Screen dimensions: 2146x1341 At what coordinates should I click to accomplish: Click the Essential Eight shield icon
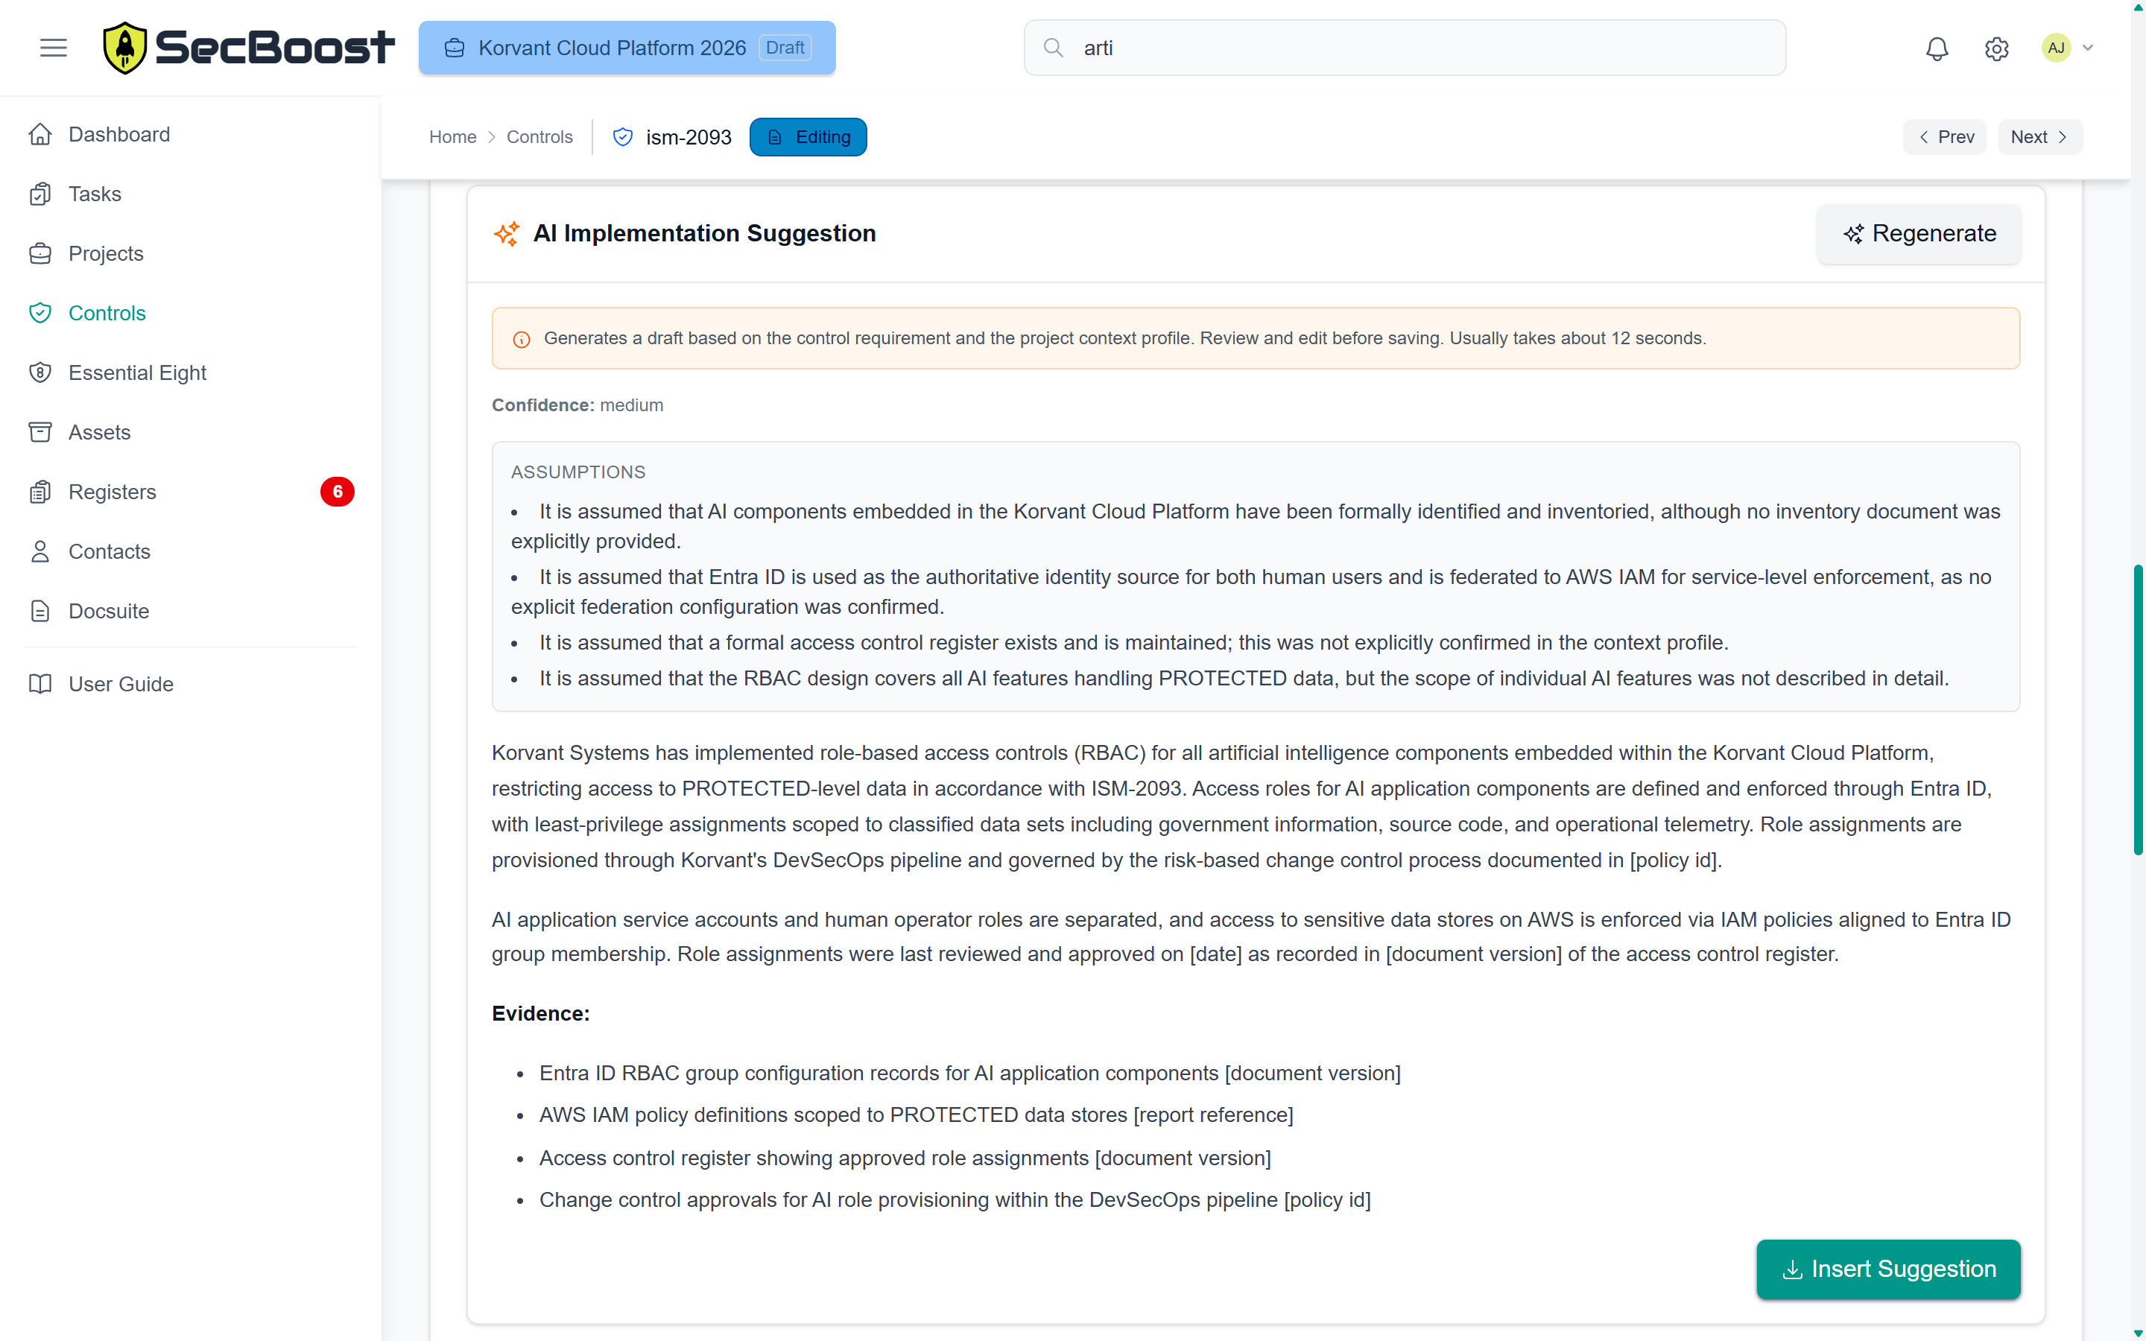point(40,372)
